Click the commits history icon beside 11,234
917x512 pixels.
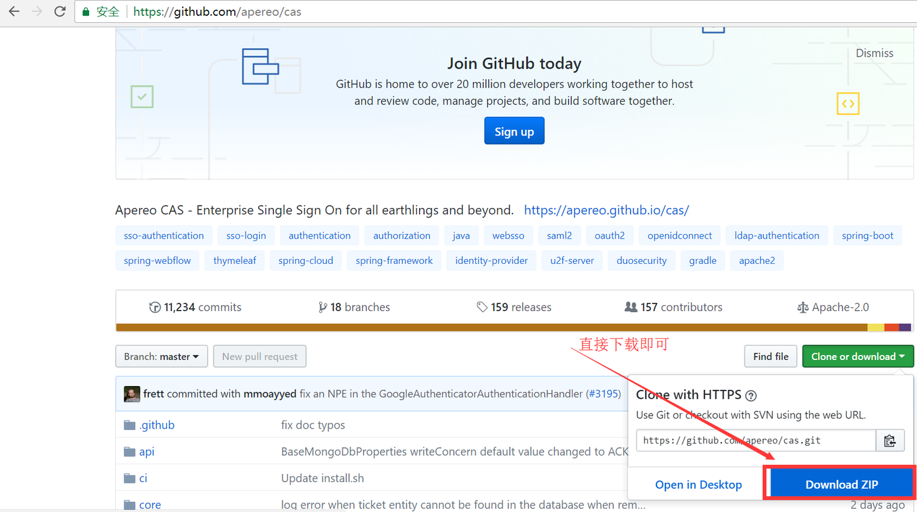coord(155,307)
